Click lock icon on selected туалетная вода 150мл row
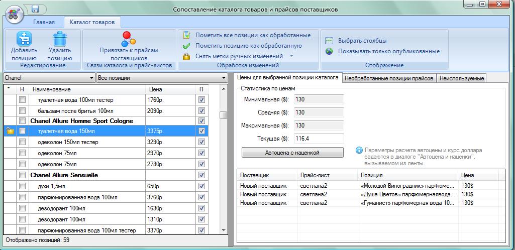The height and width of the screenshot is (250, 515). 10,131
